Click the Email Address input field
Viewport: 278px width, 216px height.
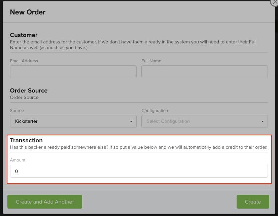[73, 72]
